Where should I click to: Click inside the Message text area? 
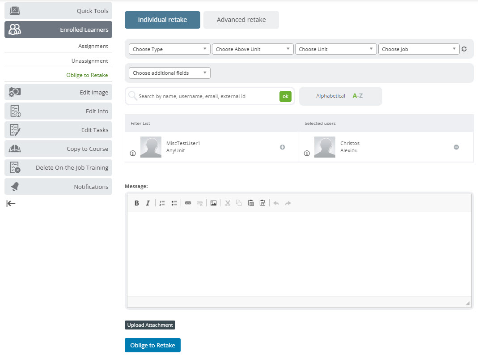(299, 254)
